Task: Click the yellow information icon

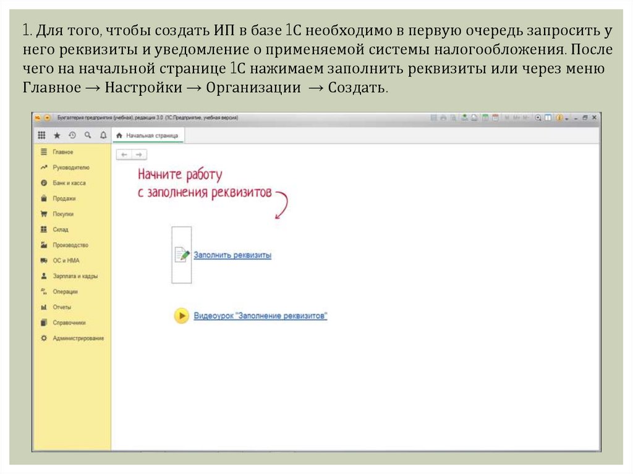Action: [x=559, y=117]
